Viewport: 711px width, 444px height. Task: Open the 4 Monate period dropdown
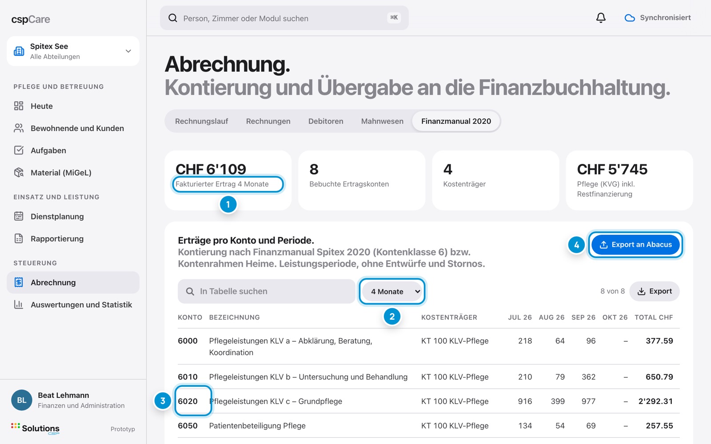pyautogui.click(x=392, y=291)
